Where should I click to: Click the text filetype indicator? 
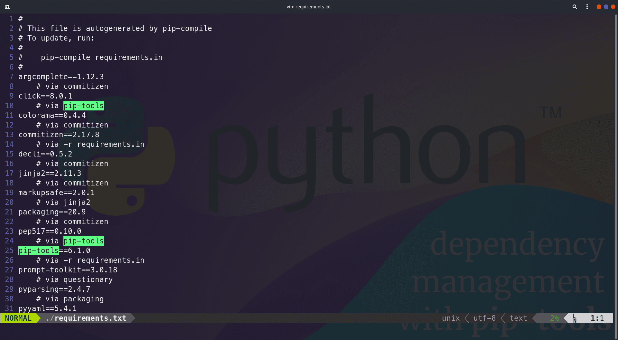point(518,318)
